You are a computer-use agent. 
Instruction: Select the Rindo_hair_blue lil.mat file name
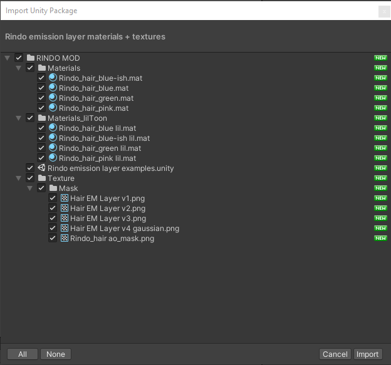(98, 128)
